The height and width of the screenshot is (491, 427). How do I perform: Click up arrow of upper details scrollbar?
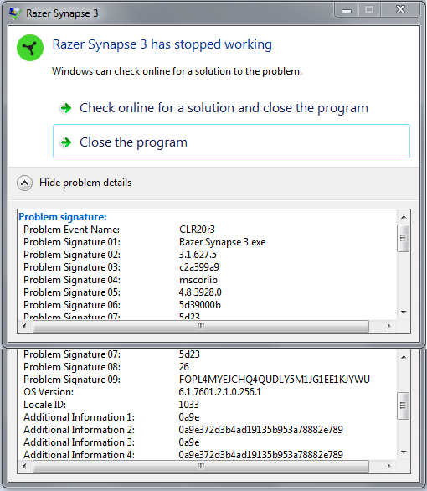coord(404,217)
